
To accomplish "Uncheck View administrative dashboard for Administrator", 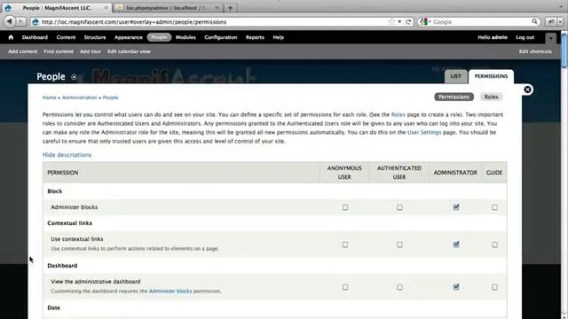I will [456, 287].
